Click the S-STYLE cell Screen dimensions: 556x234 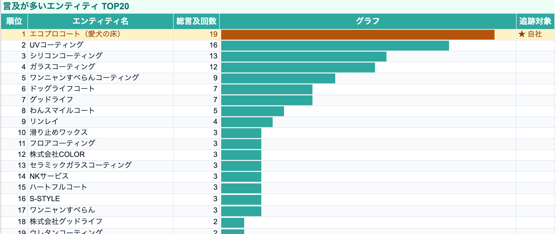(x=101, y=199)
